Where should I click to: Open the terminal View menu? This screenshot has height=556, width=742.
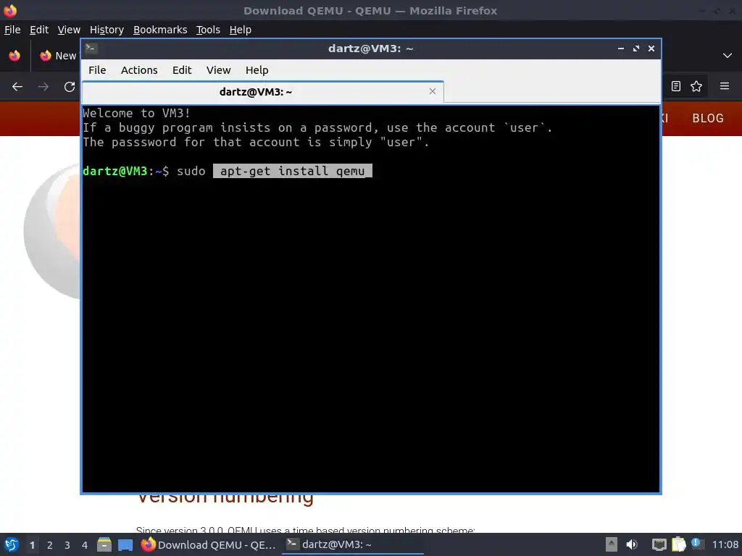pyautogui.click(x=218, y=70)
